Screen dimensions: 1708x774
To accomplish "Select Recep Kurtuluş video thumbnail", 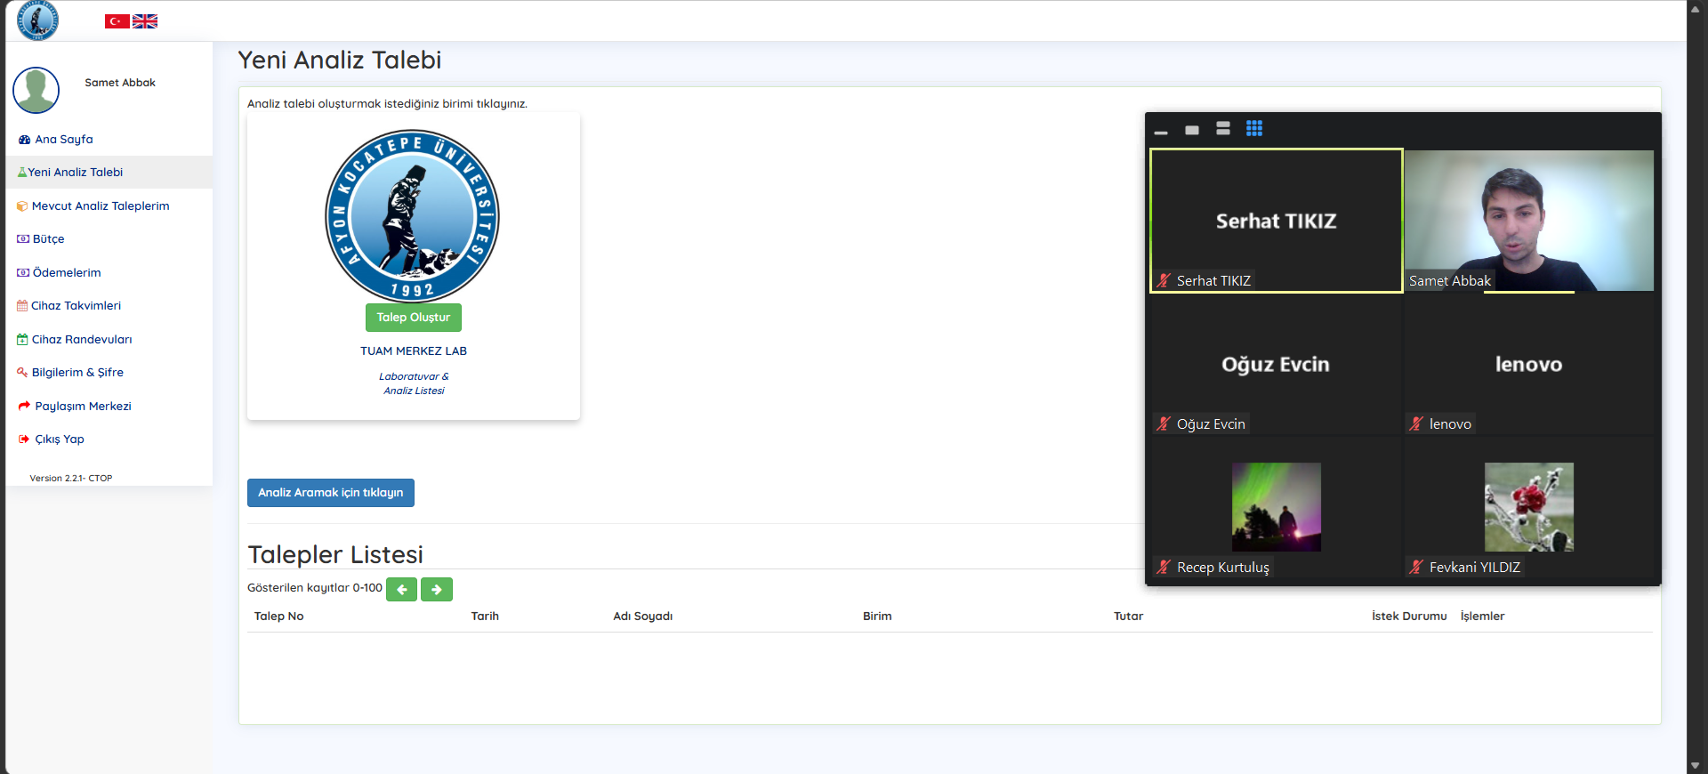I will (1276, 507).
